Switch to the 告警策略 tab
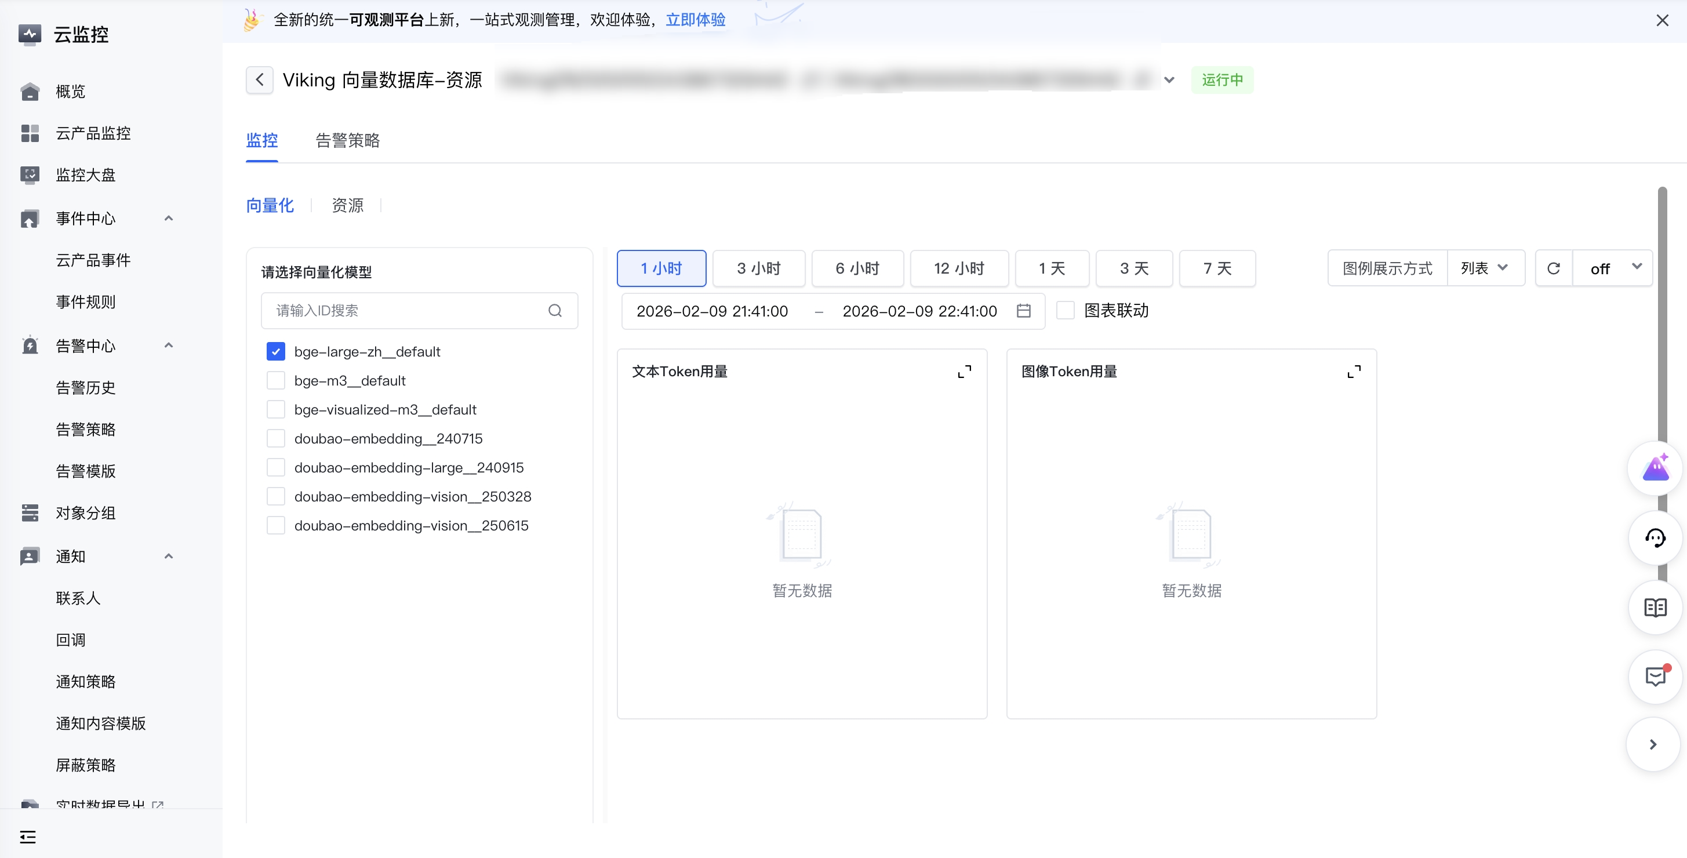 click(347, 140)
